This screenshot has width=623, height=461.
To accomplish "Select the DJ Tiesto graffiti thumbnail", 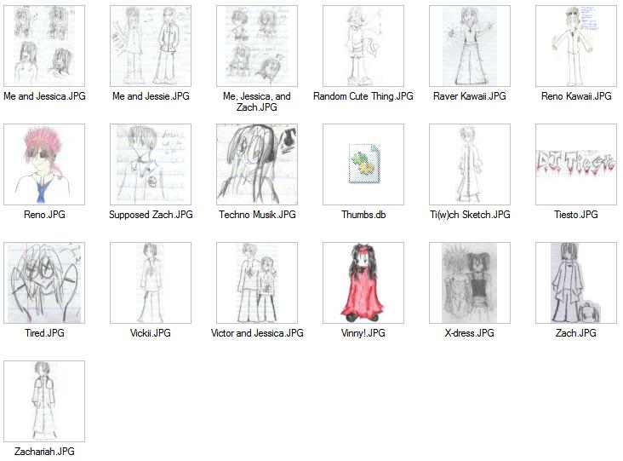I will [x=576, y=164].
